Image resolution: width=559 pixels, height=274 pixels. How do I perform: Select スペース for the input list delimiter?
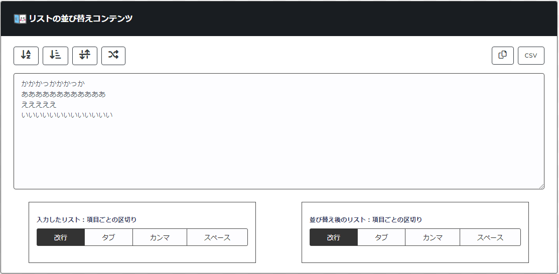(x=217, y=237)
